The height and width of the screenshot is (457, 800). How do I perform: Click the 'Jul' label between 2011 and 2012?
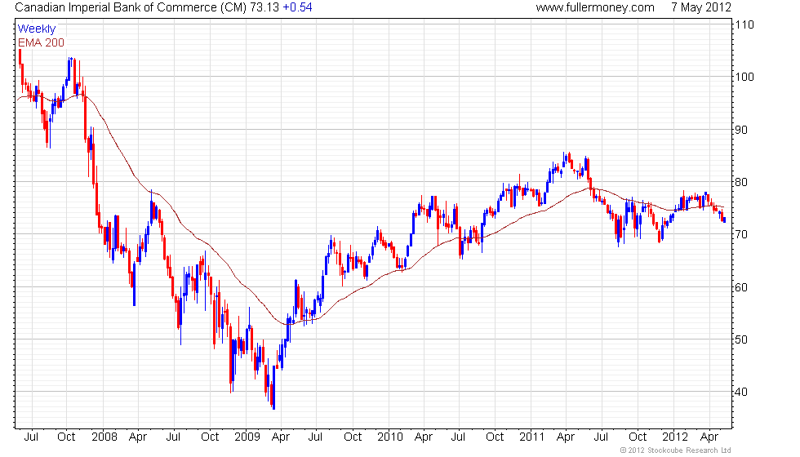tap(601, 437)
